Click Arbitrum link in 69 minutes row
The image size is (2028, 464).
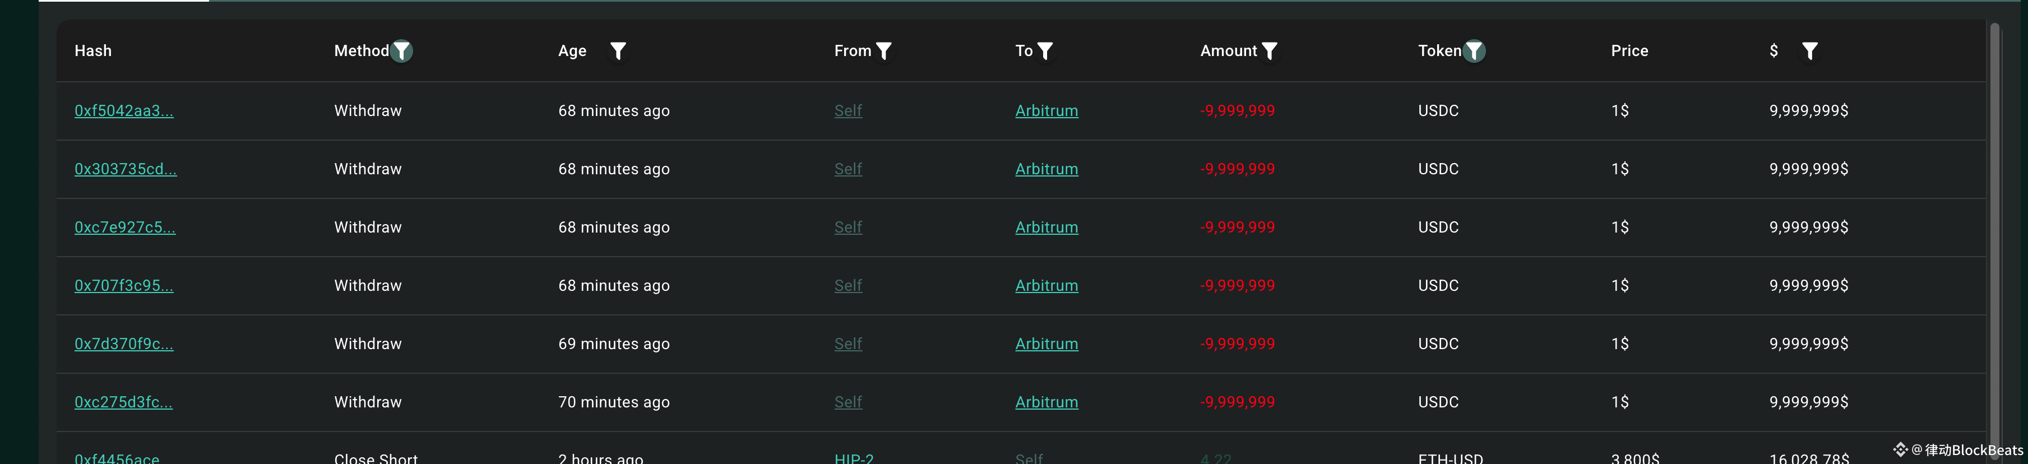point(1047,344)
